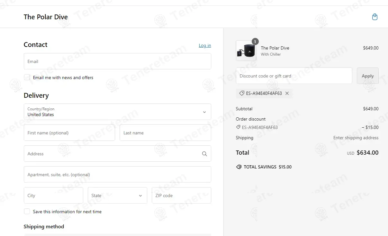Expand the State dropdown
Screen dimensions: 388x236
click(x=117, y=195)
